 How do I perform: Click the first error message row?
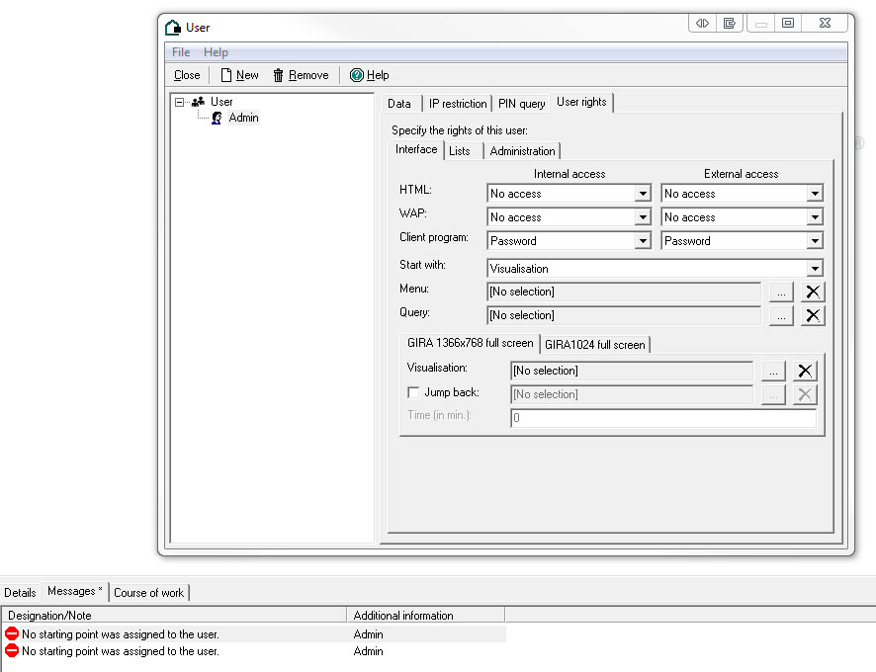(119, 634)
